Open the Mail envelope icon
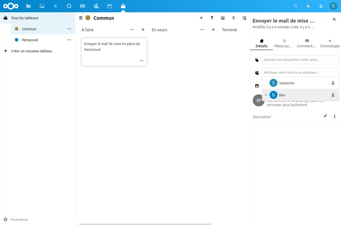Screen dimensions: 341x225 coord(83,6)
